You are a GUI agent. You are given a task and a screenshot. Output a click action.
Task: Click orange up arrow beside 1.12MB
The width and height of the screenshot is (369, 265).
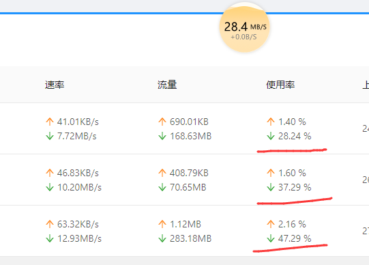point(162,224)
